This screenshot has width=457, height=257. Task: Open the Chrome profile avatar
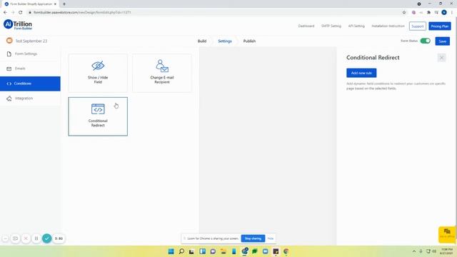444,12
